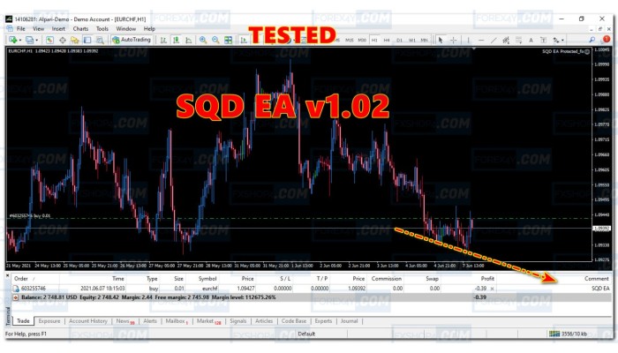Select the H4 timeframe
618x353 pixels.
[387, 41]
